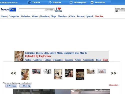Viewport: 125px width, 94px height.
Task: Open the Categories menu item
Action: tap(14, 16)
